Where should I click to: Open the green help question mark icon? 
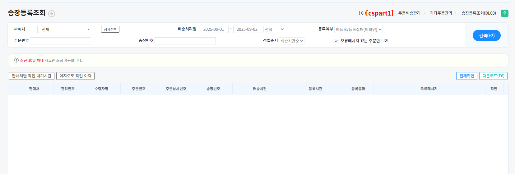coord(504,13)
